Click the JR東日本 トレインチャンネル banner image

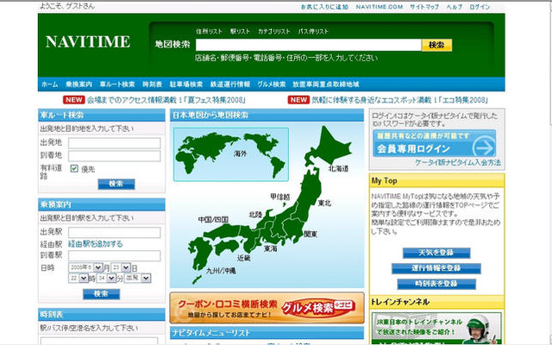pyautogui.click(x=436, y=328)
